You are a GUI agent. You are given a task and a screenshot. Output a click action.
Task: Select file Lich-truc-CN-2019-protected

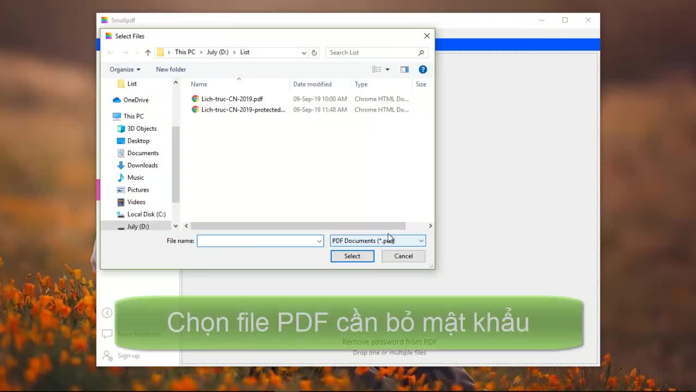point(243,109)
